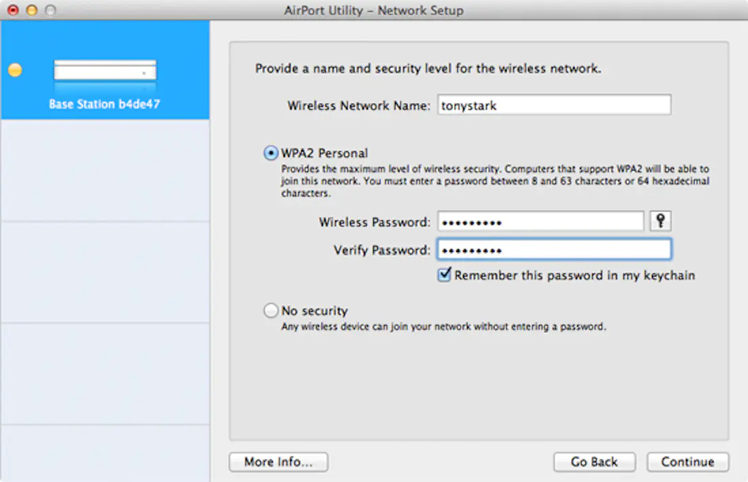Viewport: 748px width, 482px height.
Task: Choose the No security option
Action: coord(271,310)
